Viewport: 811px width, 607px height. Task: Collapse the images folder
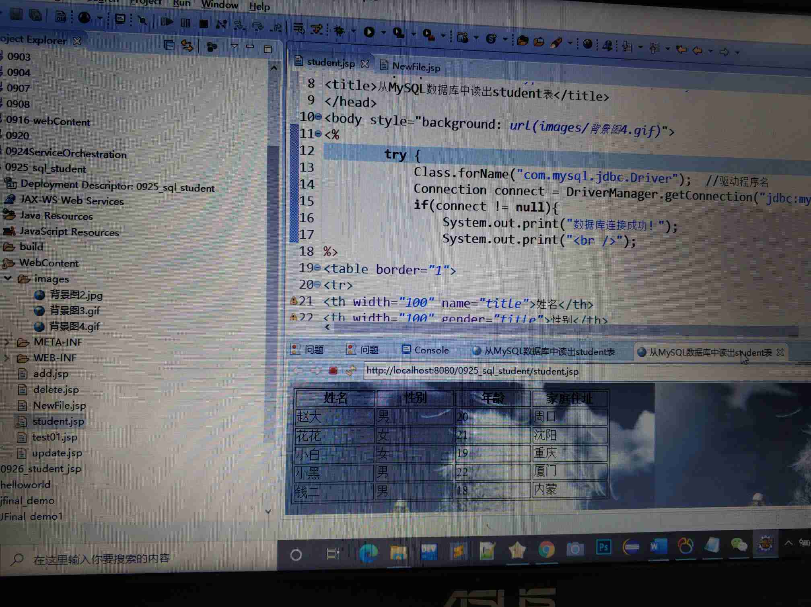8,278
